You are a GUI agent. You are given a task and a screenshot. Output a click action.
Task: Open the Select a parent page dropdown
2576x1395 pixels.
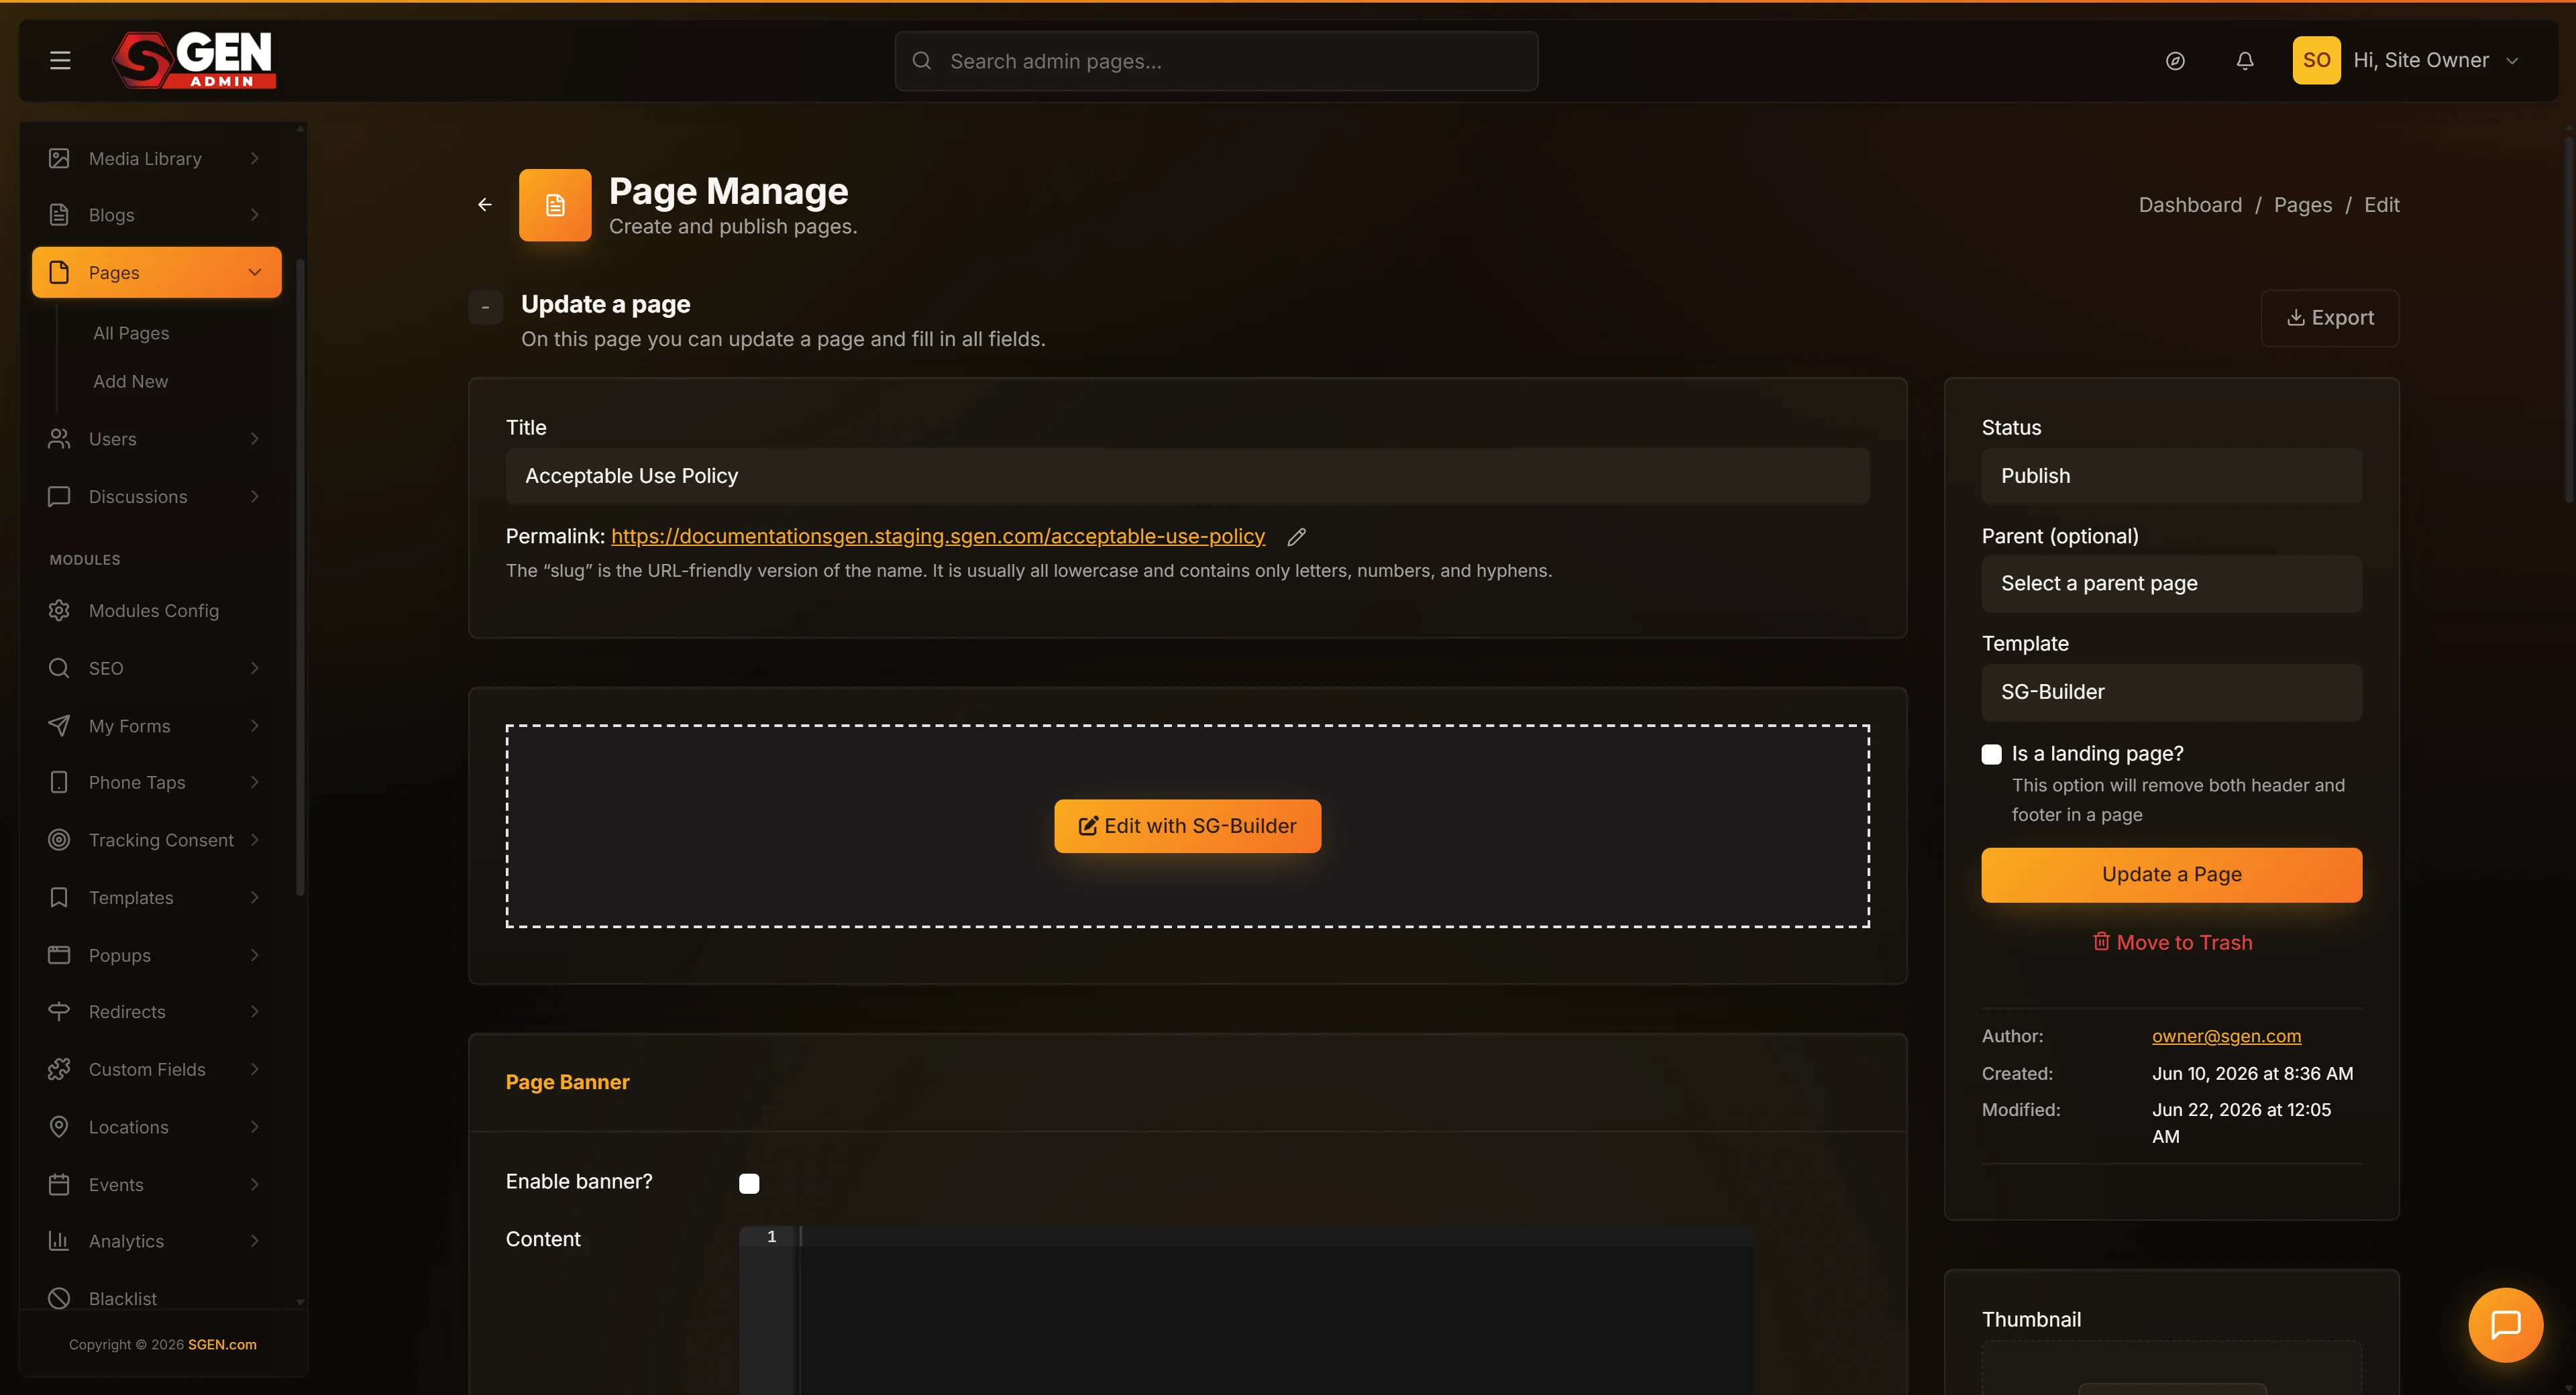click(2171, 584)
